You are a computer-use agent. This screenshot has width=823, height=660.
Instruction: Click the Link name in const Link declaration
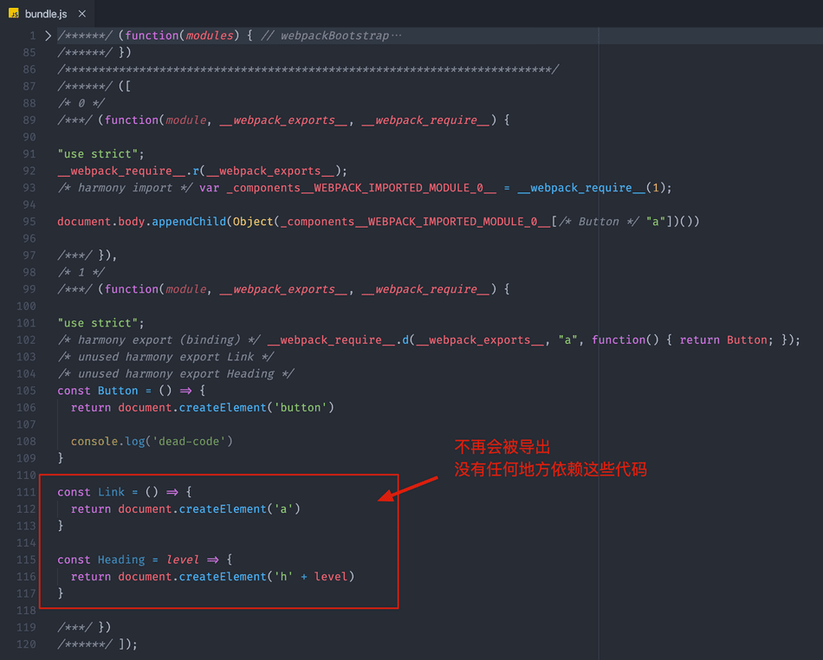point(111,492)
